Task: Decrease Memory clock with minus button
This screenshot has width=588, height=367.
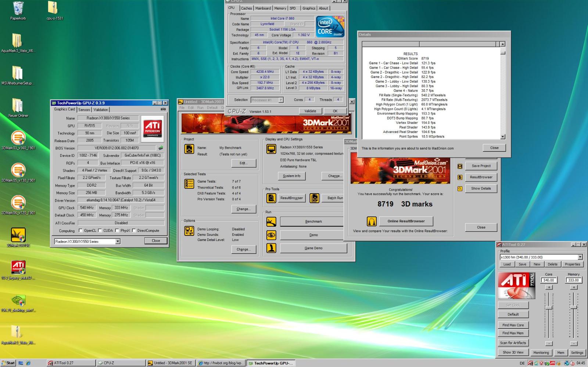Action: tap(574, 343)
